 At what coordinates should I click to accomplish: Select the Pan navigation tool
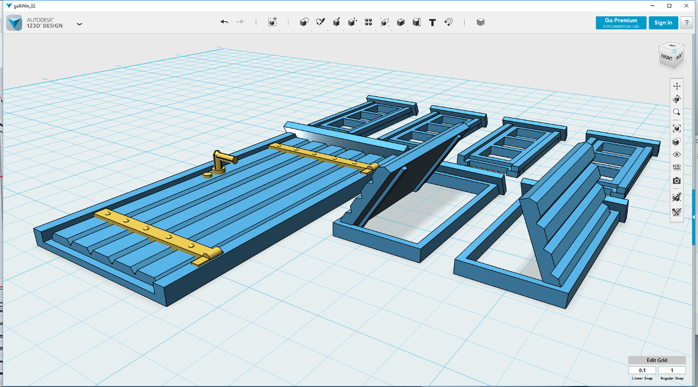click(x=677, y=86)
